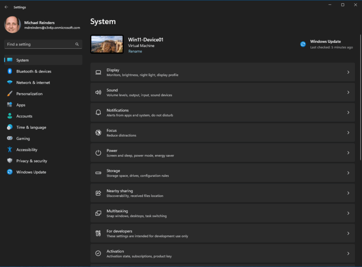
Task: Click the Notifications bell icon
Action: (98, 113)
